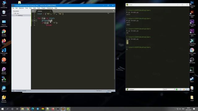Image resolution: width=198 pixels, height=111 pixels.
Task: Open OBS Studio desktop icon
Action: pyautogui.click(x=192, y=60)
